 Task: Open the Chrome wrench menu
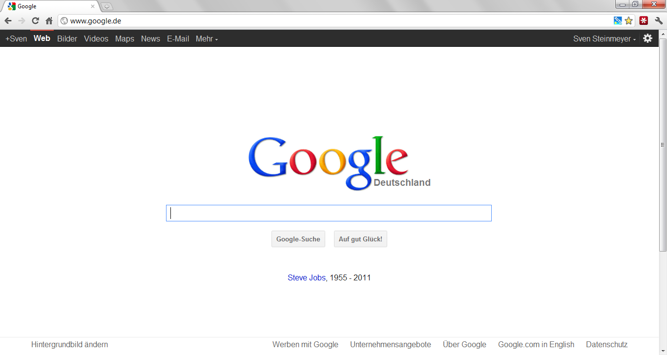pyautogui.click(x=659, y=21)
